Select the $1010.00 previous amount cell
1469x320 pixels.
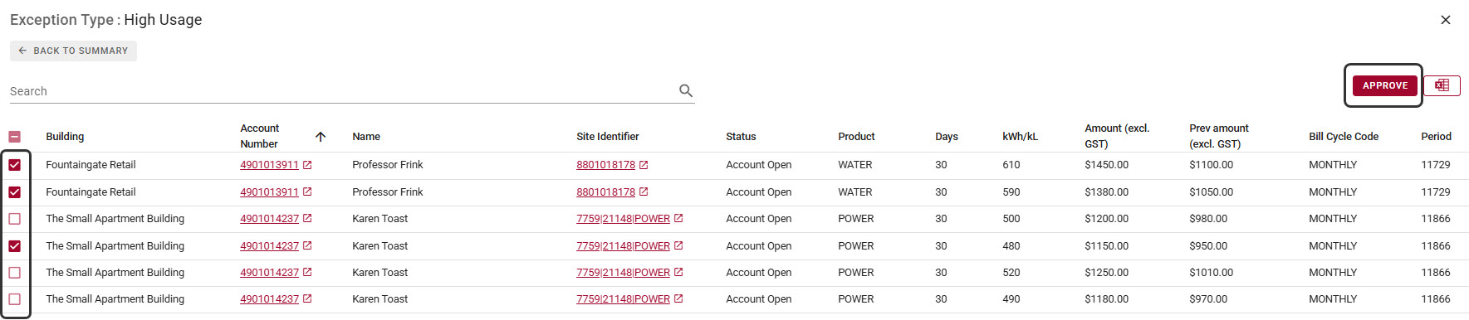click(x=1211, y=273)
